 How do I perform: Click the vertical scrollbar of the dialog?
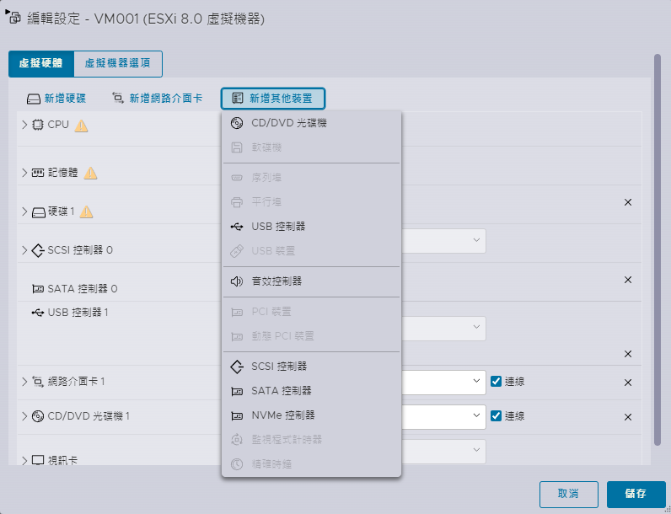tap(658, 249)
